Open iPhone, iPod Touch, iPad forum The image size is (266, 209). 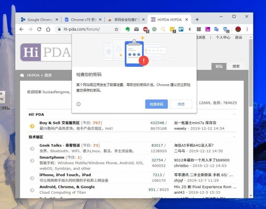65,175
